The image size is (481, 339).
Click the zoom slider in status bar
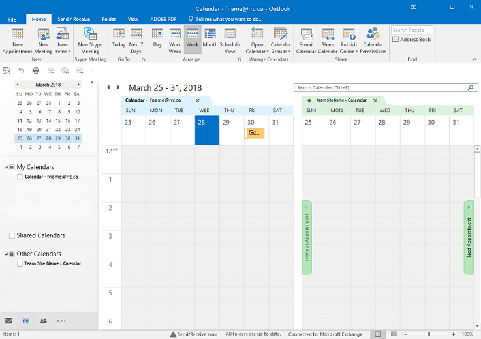tap(429, 334)
